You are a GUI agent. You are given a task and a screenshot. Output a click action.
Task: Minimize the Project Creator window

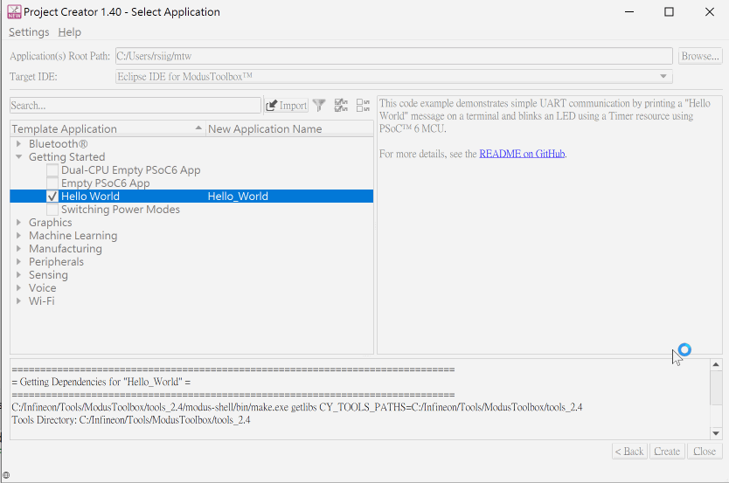pyautogui.click(x=629, y=11)
